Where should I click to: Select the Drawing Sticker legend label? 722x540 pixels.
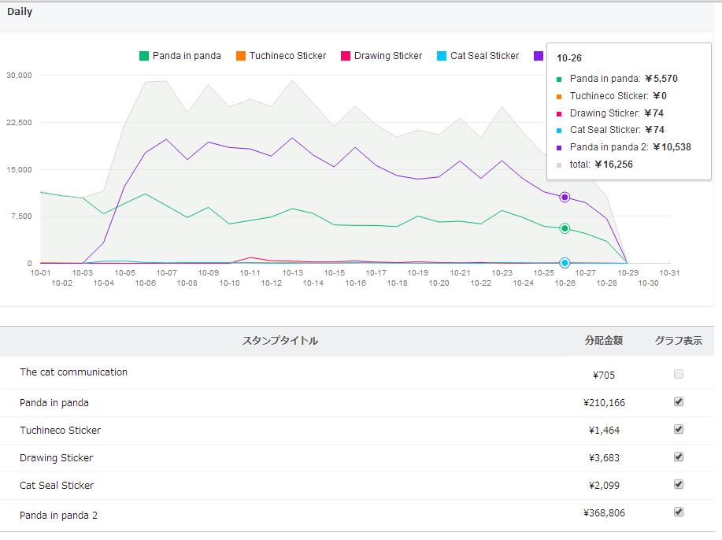[388, 56]
